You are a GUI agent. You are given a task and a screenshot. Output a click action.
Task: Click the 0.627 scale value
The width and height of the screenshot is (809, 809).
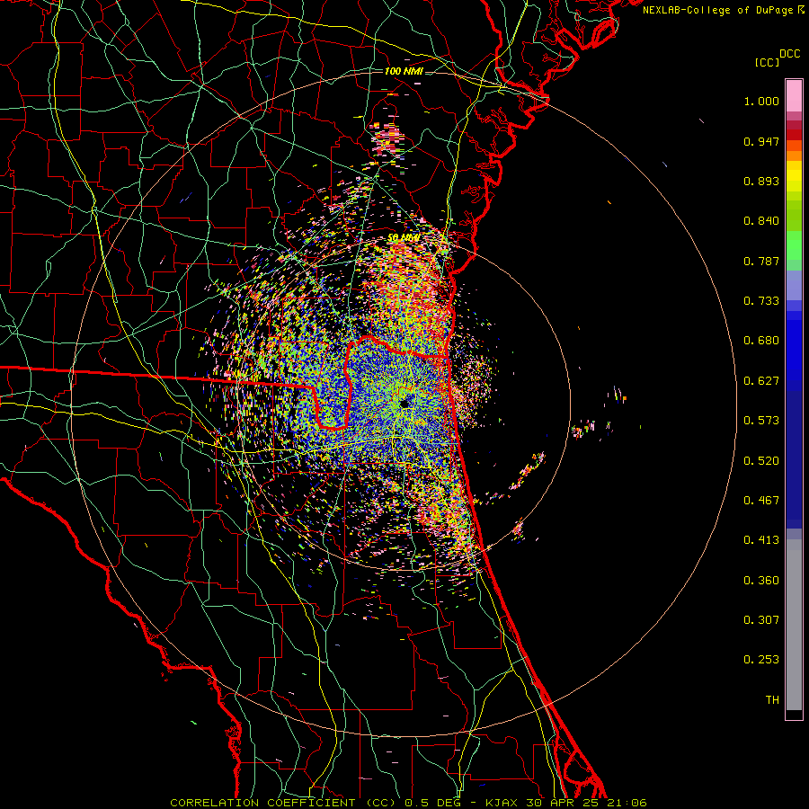[761, 381]
